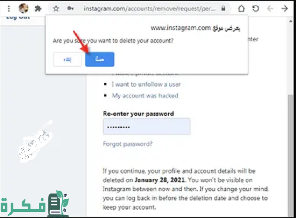Click the instagram.com address bar URL
This screenshot has width=296, height=218.
pos(149,8)
